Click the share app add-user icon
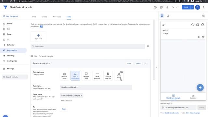Viewport: 208px width, 117px height. coord(167,7)
